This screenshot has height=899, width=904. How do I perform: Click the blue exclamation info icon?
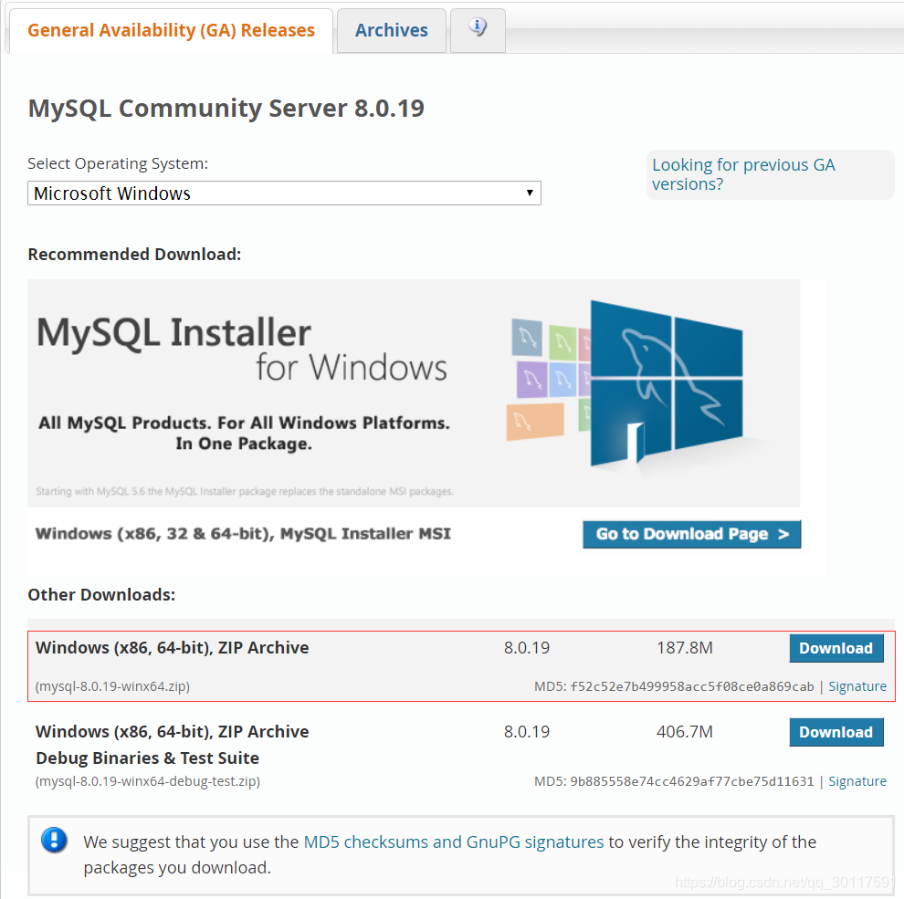click(x=55, y=841)
